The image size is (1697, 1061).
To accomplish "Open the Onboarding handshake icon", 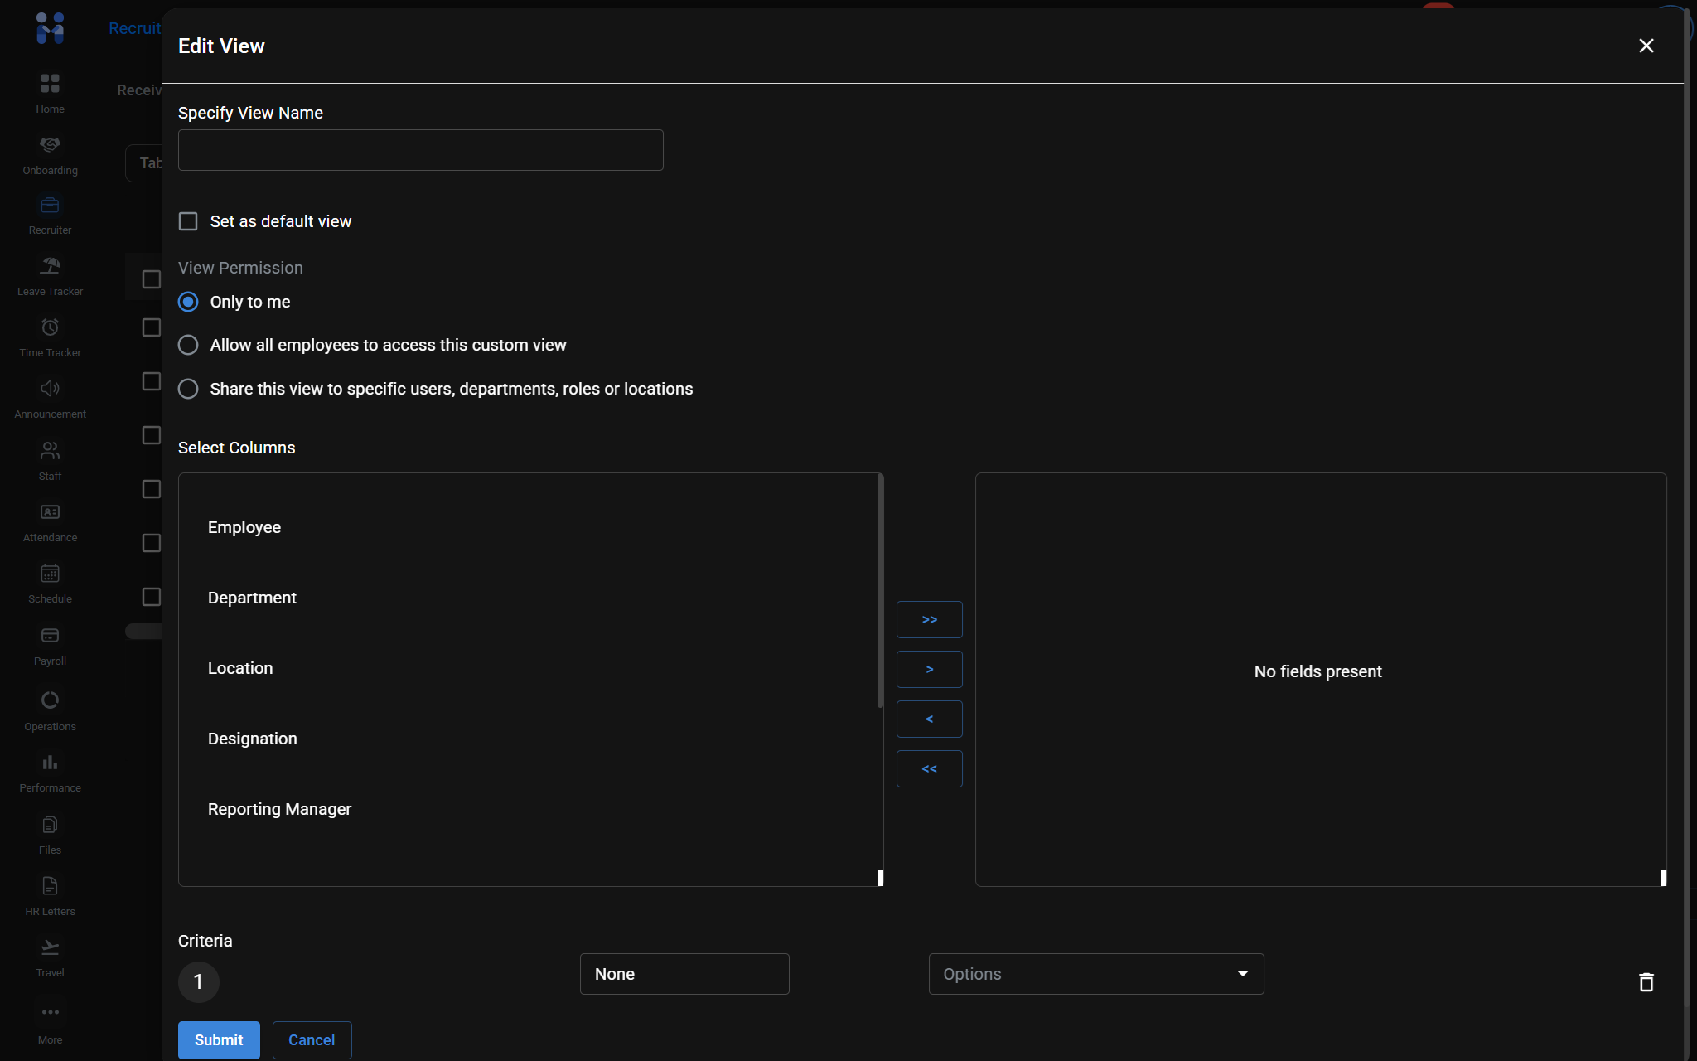I will click(50, 145).
